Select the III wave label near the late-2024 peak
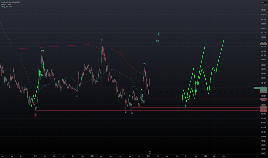Image resolution: width=268 pixels, height=158 pixels. coord(144,63)
